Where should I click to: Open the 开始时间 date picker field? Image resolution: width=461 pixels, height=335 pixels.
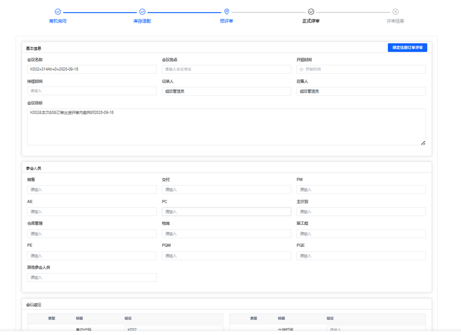click(361, 69)
